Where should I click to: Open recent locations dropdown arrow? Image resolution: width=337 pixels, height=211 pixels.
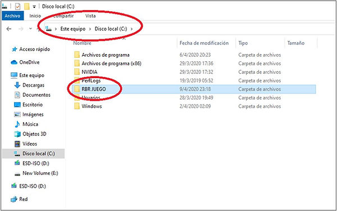(30, 29)
